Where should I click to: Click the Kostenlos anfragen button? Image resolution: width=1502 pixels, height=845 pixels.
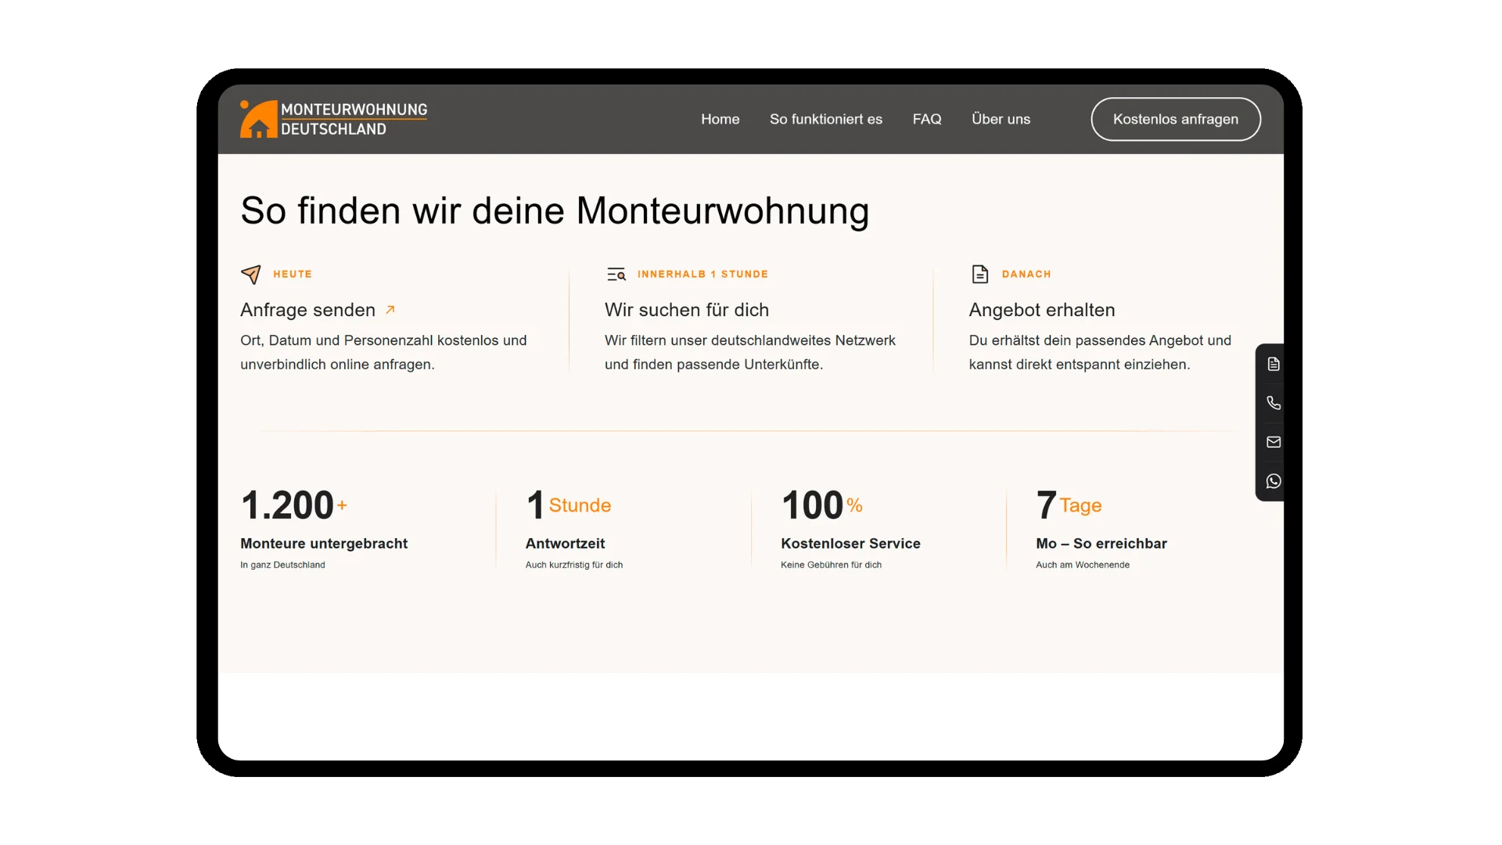pos(1176,119)
